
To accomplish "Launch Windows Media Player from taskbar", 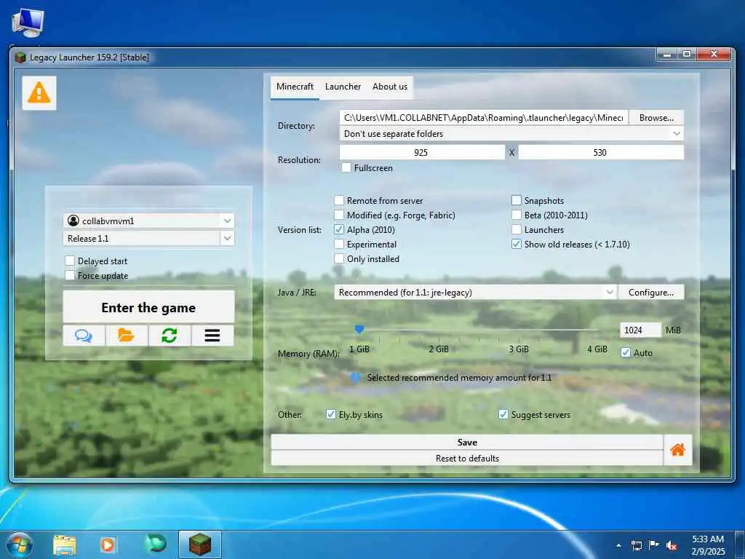I will click(x=108, y=544).
